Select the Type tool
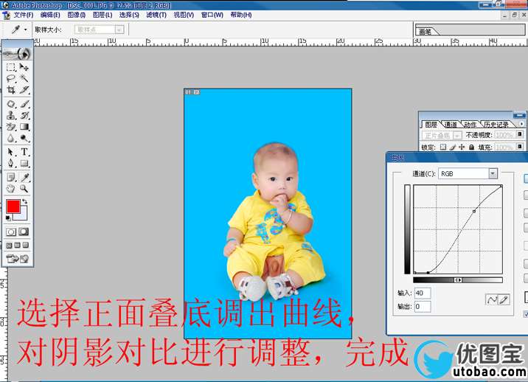This screenshot has width=528, height=382. 24,152
